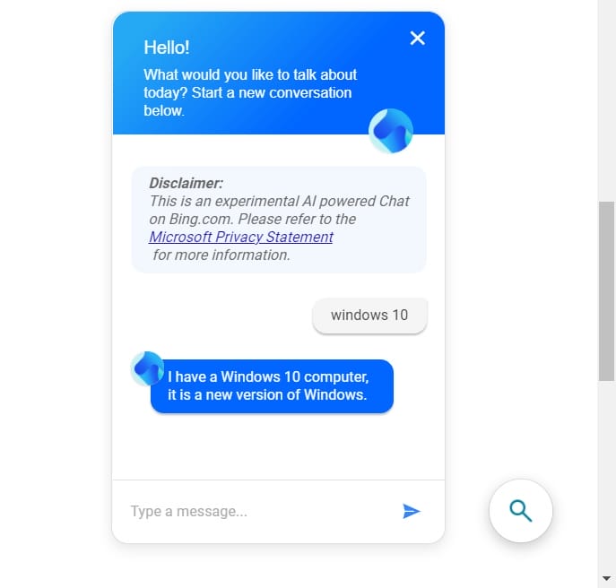Close the chat panel with the X

pos(417,39)
